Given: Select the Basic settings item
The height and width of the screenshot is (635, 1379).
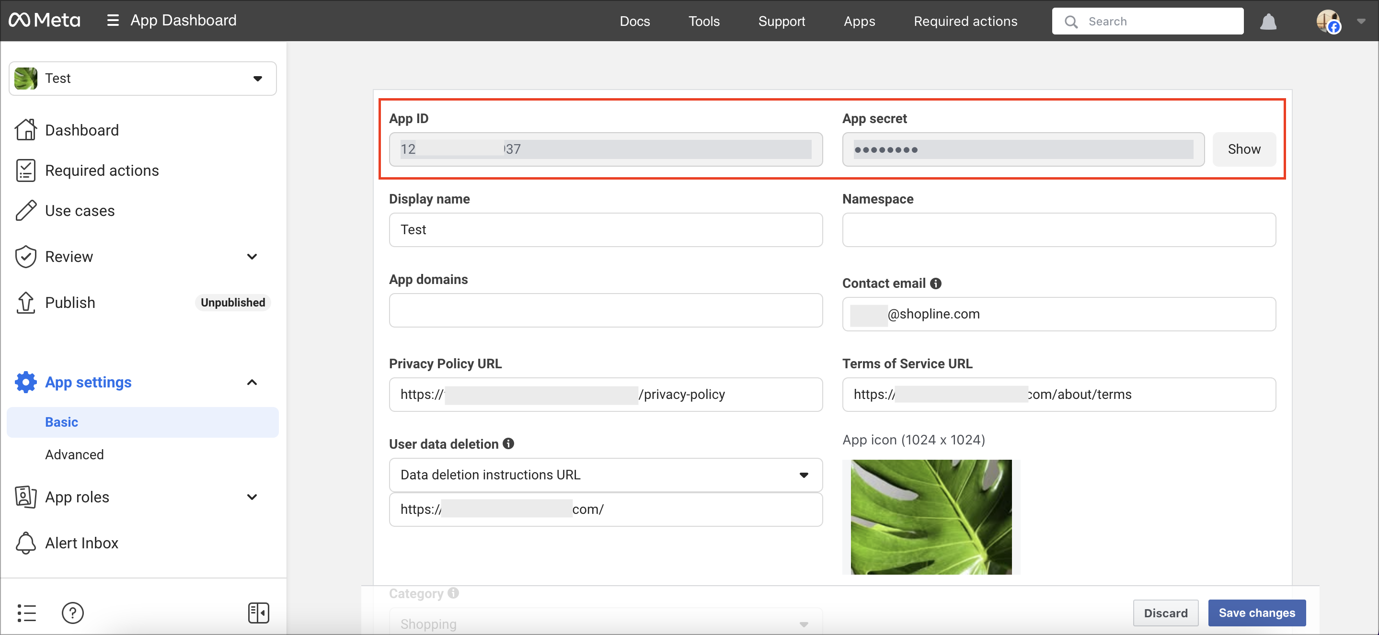Looking at the screenshot, I should coord(143,422).
